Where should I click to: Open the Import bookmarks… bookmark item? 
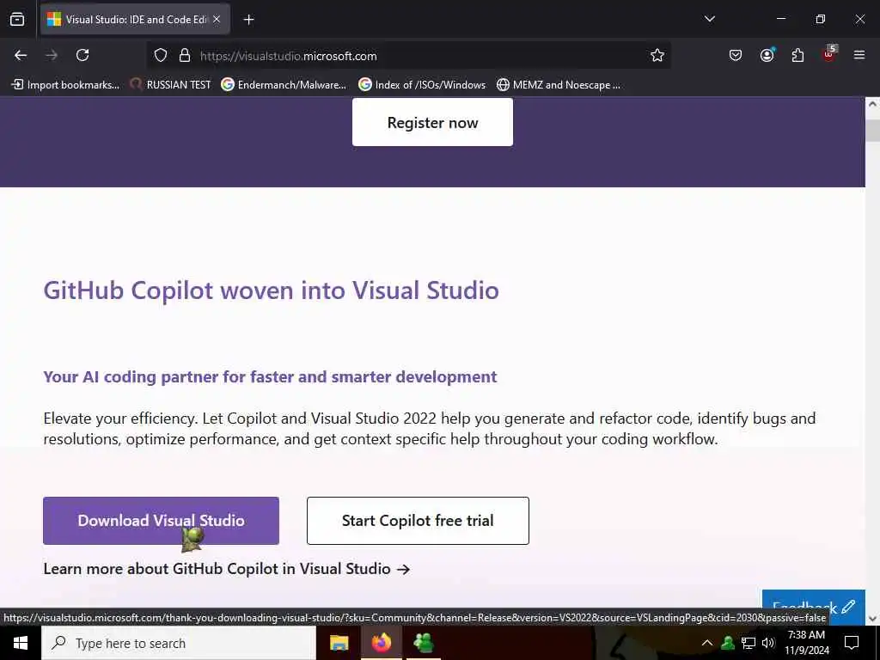[65, 85]
